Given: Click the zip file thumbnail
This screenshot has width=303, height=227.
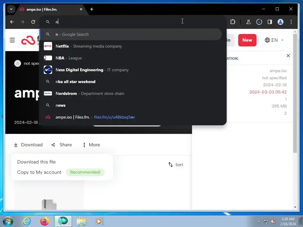Looking at the screenshot, I should pyautogui.click(x=49, y=205).
